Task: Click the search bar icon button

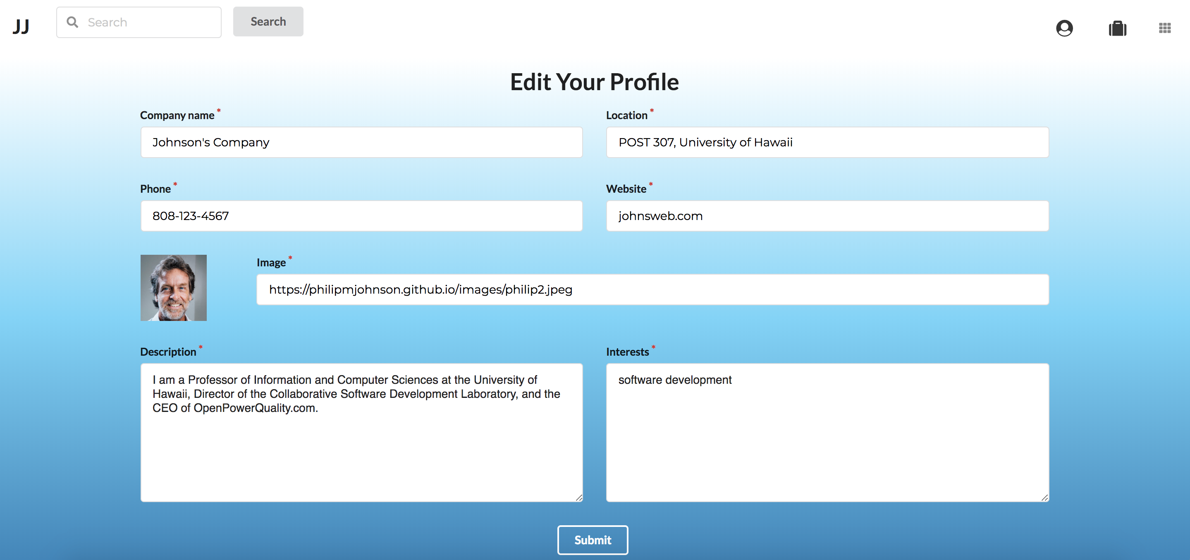Action: (x=72, y=21)
